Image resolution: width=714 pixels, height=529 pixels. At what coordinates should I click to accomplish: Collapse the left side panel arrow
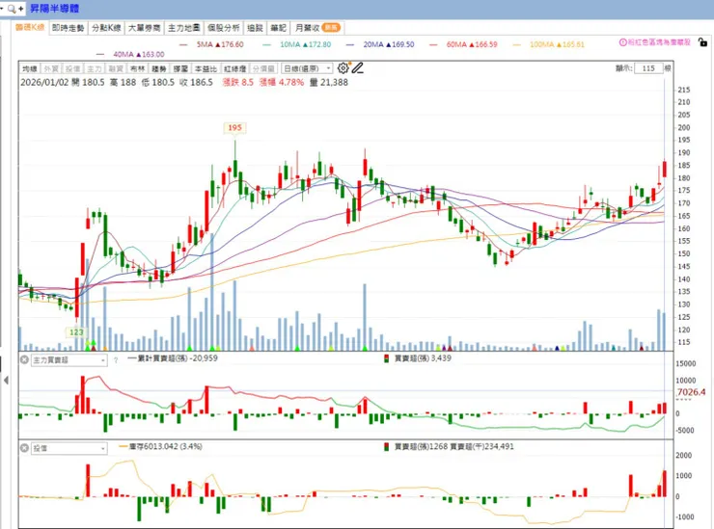coord(6,380)
